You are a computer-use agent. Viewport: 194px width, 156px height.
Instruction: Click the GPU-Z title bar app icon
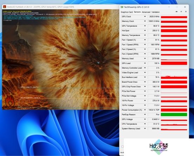(122, 7)
